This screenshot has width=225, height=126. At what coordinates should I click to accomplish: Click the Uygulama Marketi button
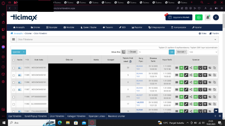(x=179, y=17)
